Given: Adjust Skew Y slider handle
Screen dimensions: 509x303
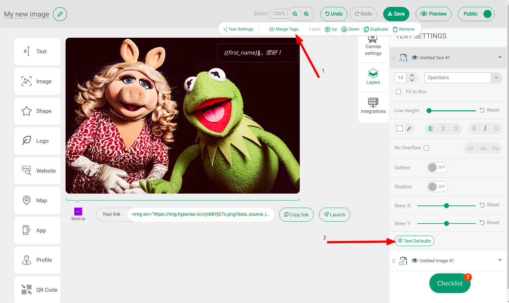Looking at the screenshot, I should click(447, 224).
